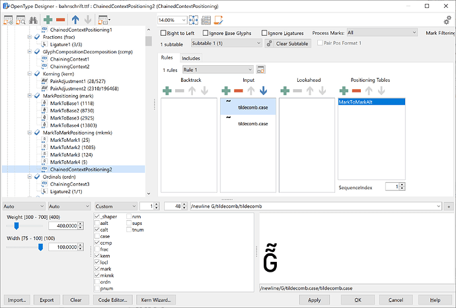Move the selected lookup up with the blue arrow
The height and width of the screenshot is (308, 456).
click(75, 20)
